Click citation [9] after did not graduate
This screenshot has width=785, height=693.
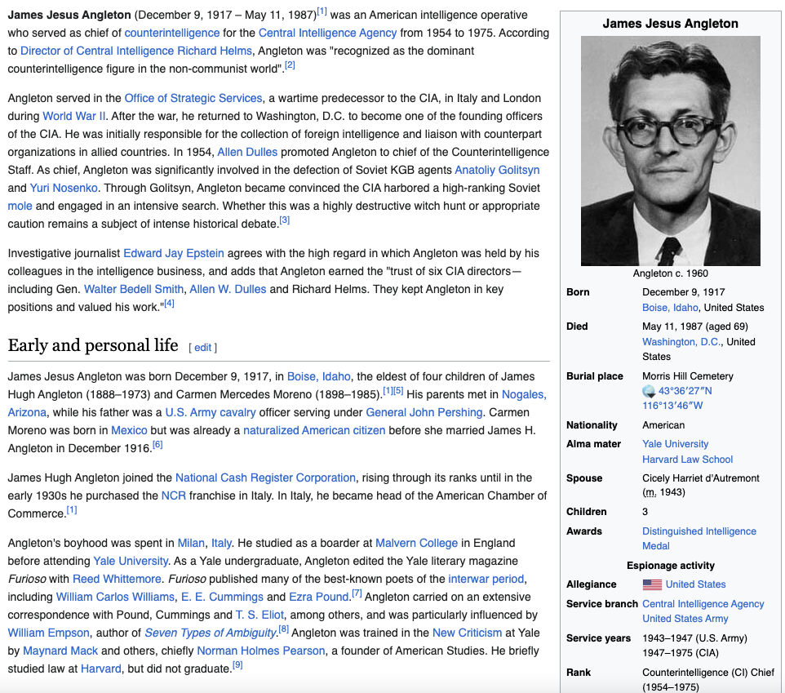[237, 665]
